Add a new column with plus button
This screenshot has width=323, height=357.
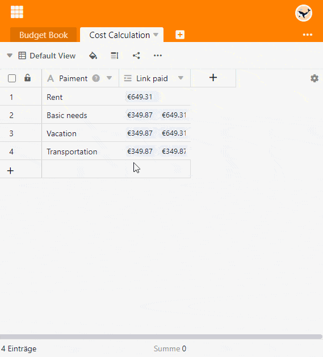coord(213,78)
